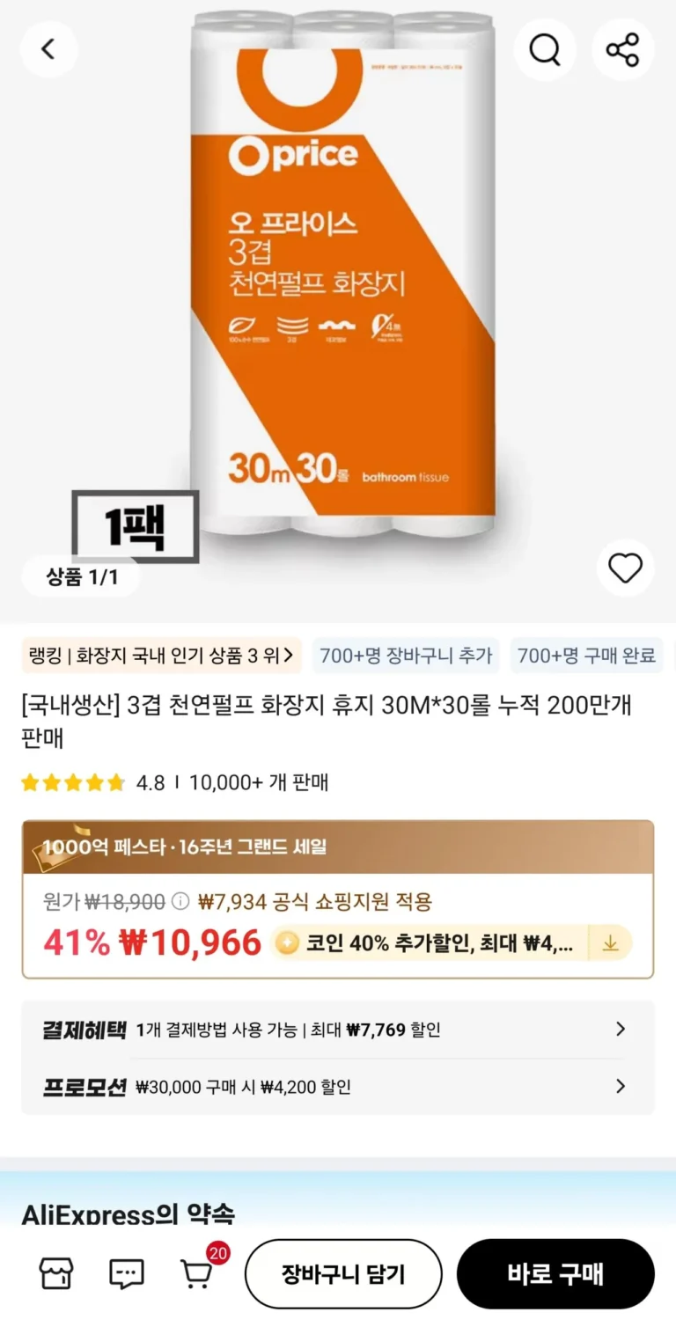Tap the back arrow icon

[x=48, y=49]
